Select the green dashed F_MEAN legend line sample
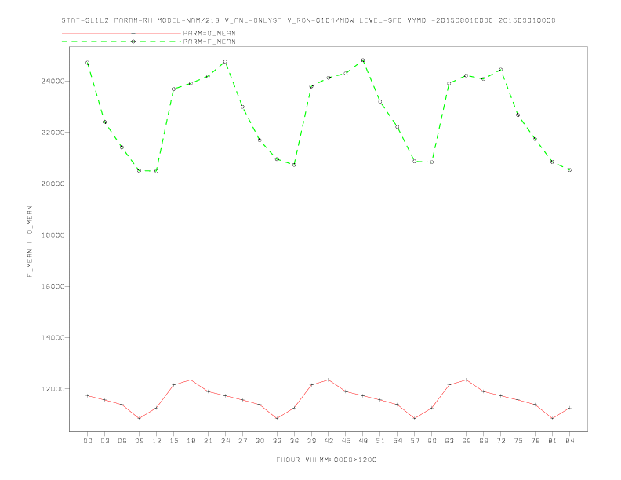621x480 pixels. 122,42
